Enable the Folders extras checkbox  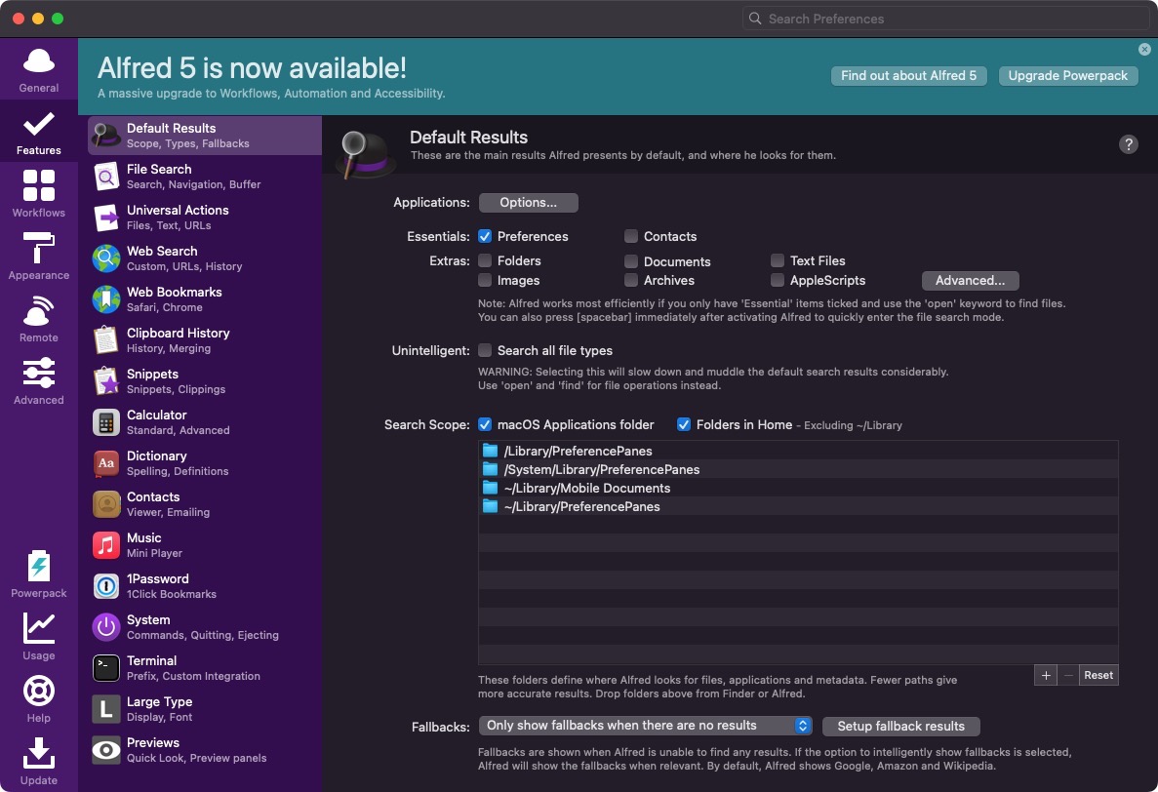485,260
